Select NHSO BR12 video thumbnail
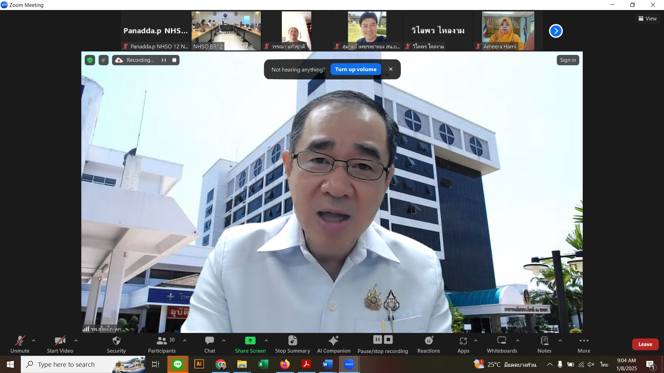This screenshot has height=373, width=664. (226, 31)
